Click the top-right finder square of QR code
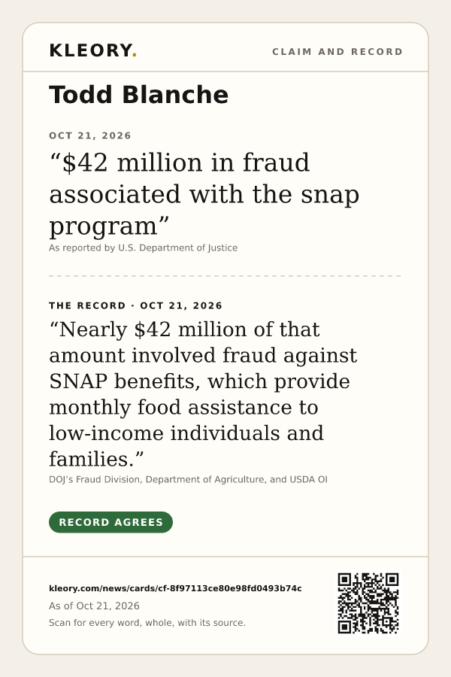This screenshot has height=677, width=451. pyautogui.click(x=392, y=579)
